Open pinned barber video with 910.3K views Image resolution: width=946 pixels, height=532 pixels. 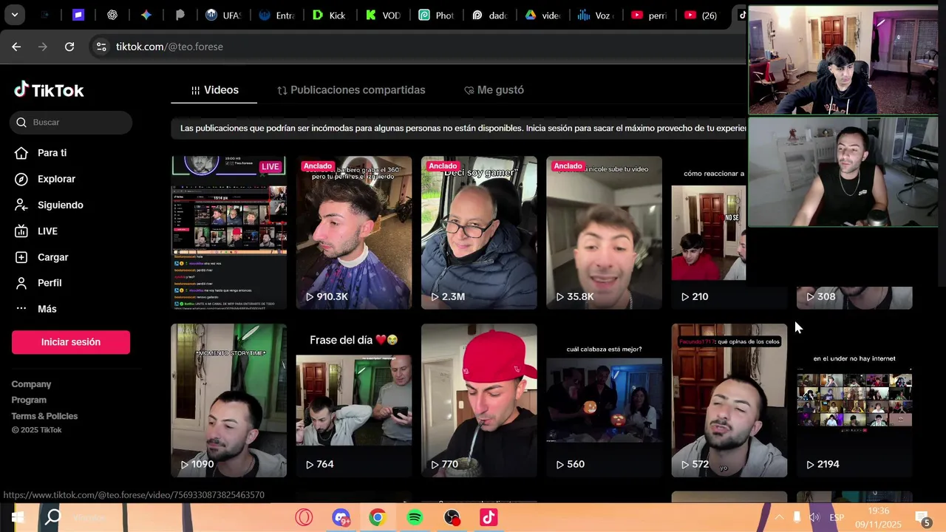pos(354,232)
